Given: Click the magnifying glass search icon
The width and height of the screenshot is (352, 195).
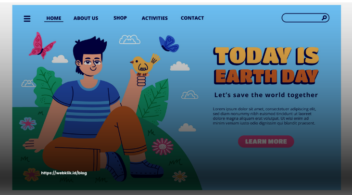Looking at the screenshot, I should [x=324, y=17].
